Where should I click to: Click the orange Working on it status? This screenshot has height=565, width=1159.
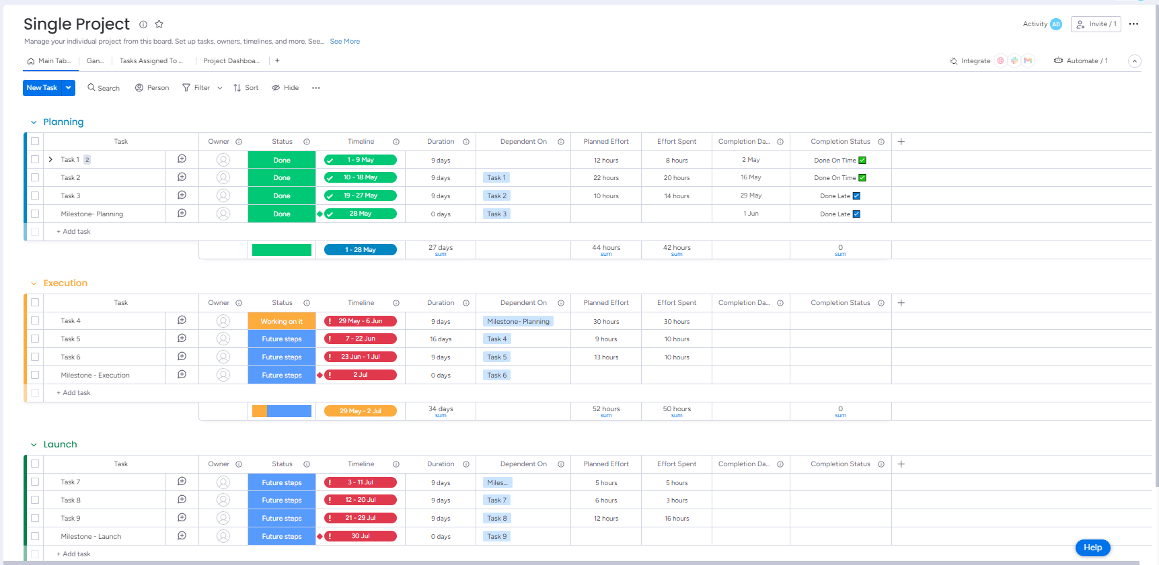tap(282, 321)
